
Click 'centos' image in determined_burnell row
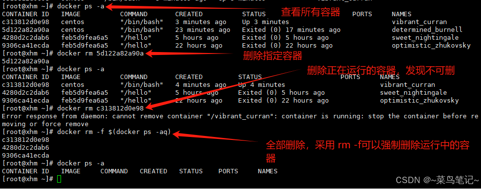click(x=73, y=30)
